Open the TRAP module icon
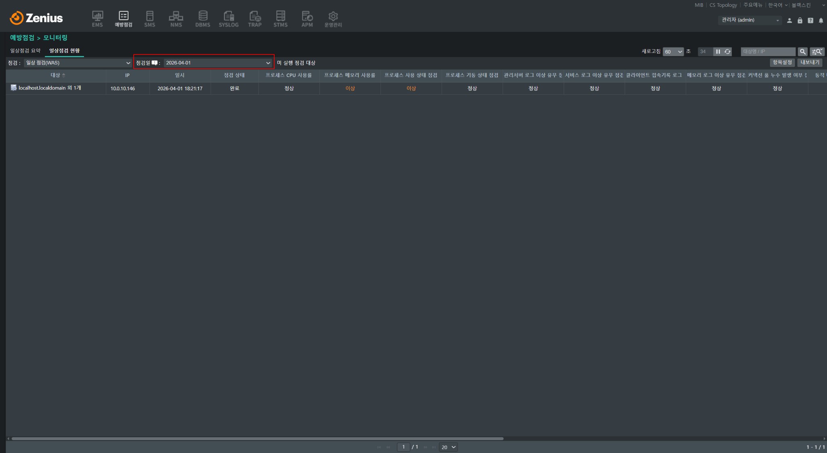This screenshot has width=827, height=453. tap(255, 19)
